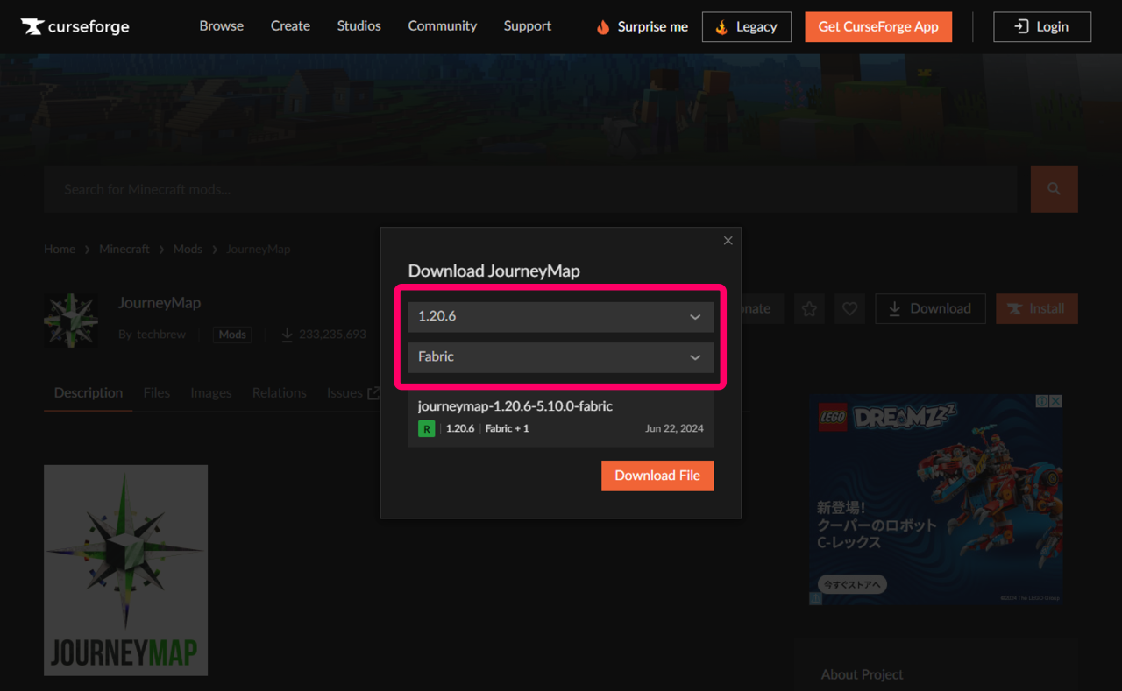Open the Issues external link
The height and width of the screenshot is (691, 1122).
(353, 393)
